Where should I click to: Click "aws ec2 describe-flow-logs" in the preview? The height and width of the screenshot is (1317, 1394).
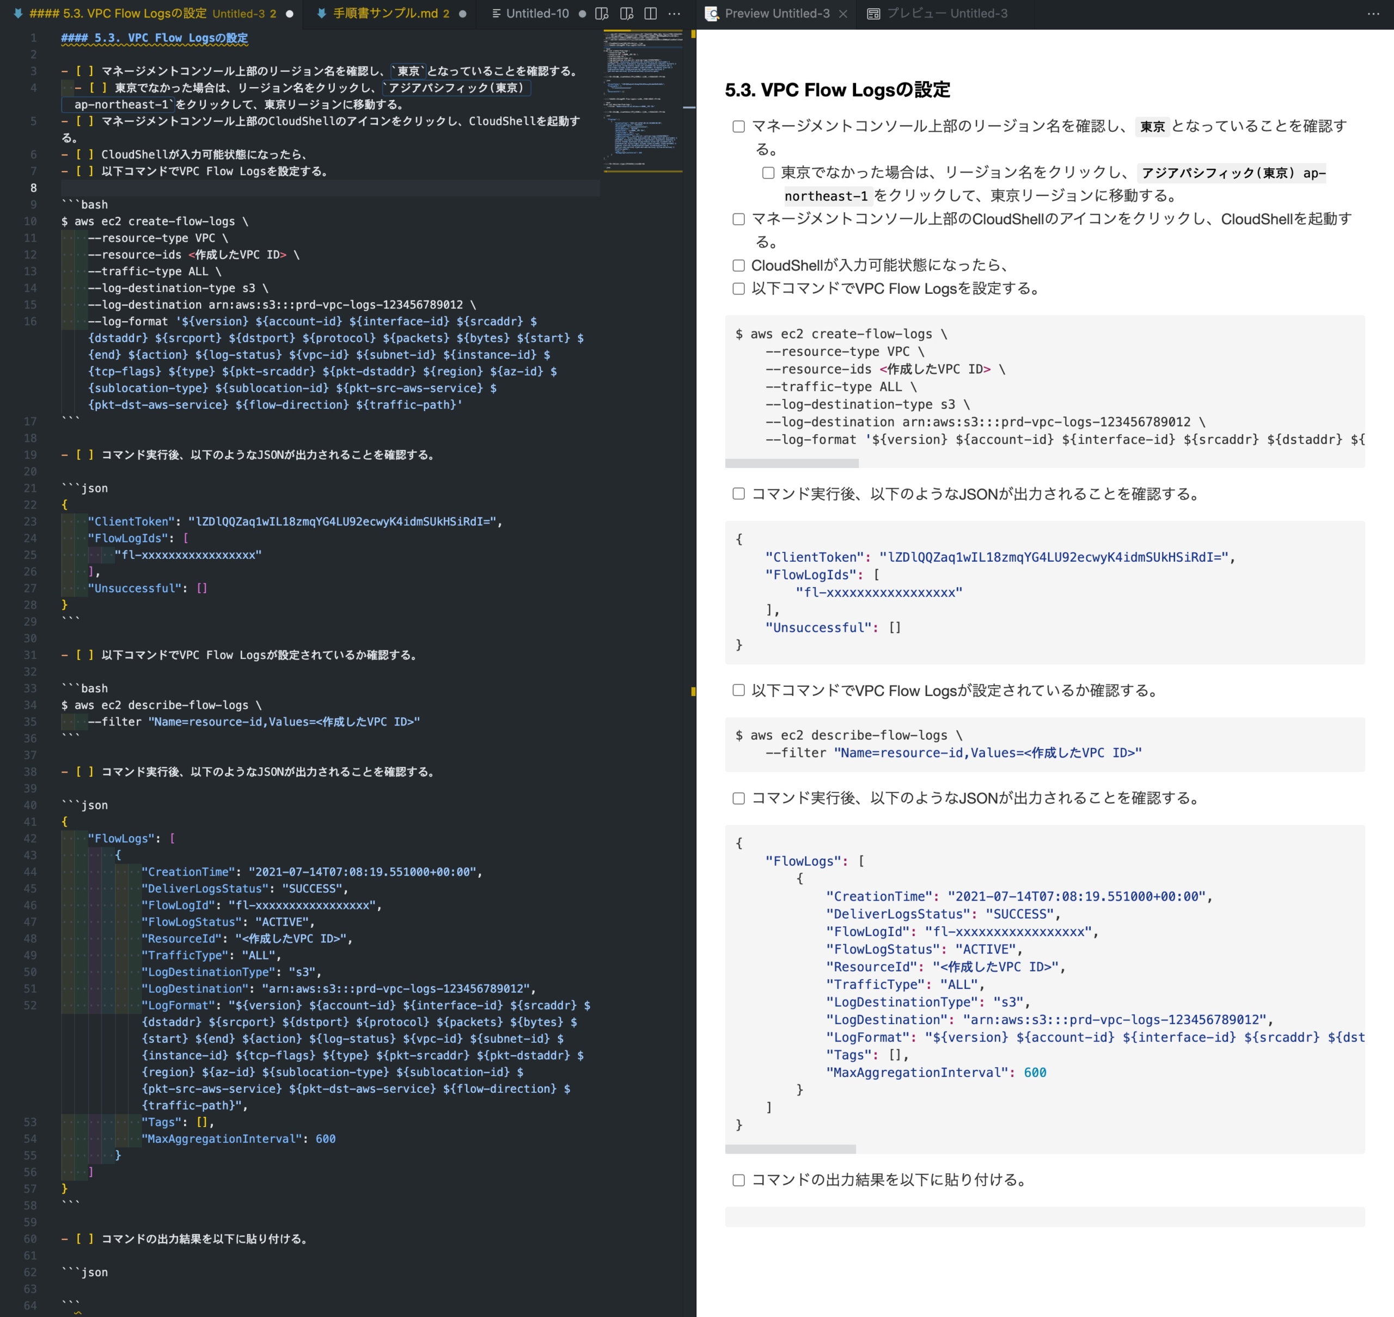848,735
